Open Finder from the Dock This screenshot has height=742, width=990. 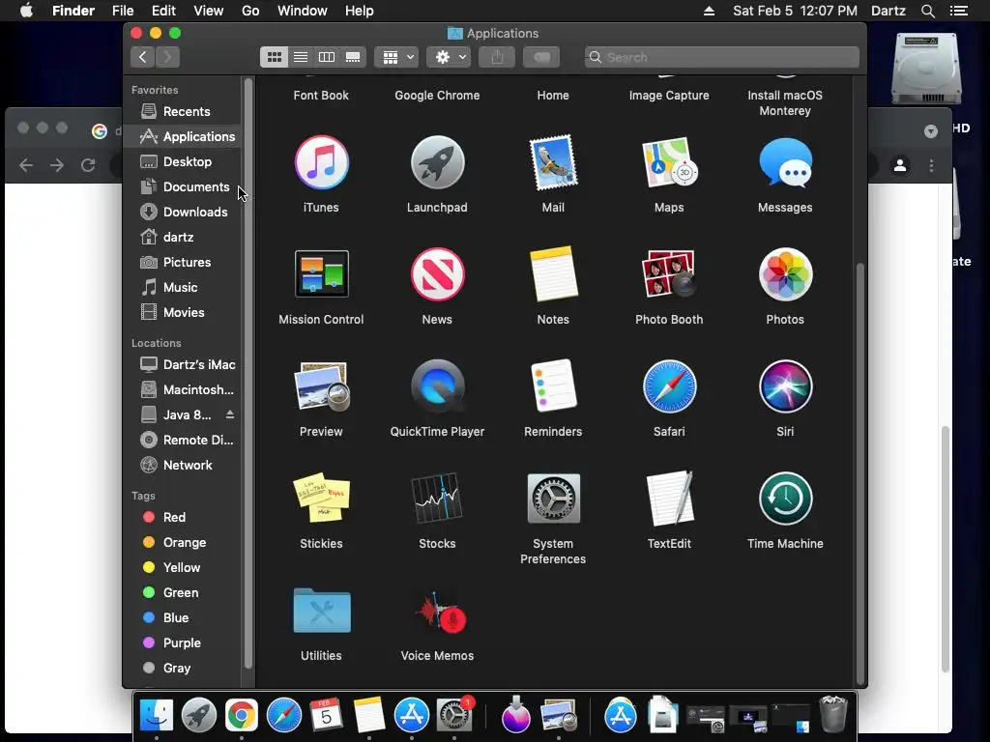point(156,715)
